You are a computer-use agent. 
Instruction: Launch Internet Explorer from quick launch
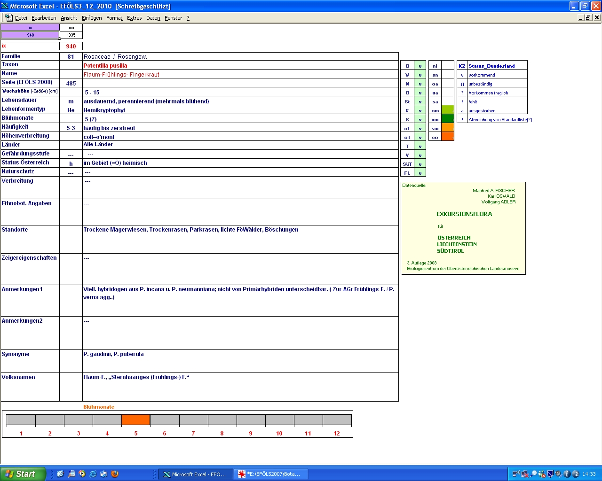(x=93, y=474)
